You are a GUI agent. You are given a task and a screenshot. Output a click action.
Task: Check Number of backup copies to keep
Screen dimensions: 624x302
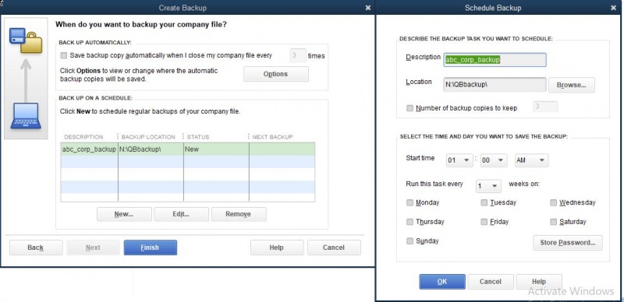tap(410, 108)
